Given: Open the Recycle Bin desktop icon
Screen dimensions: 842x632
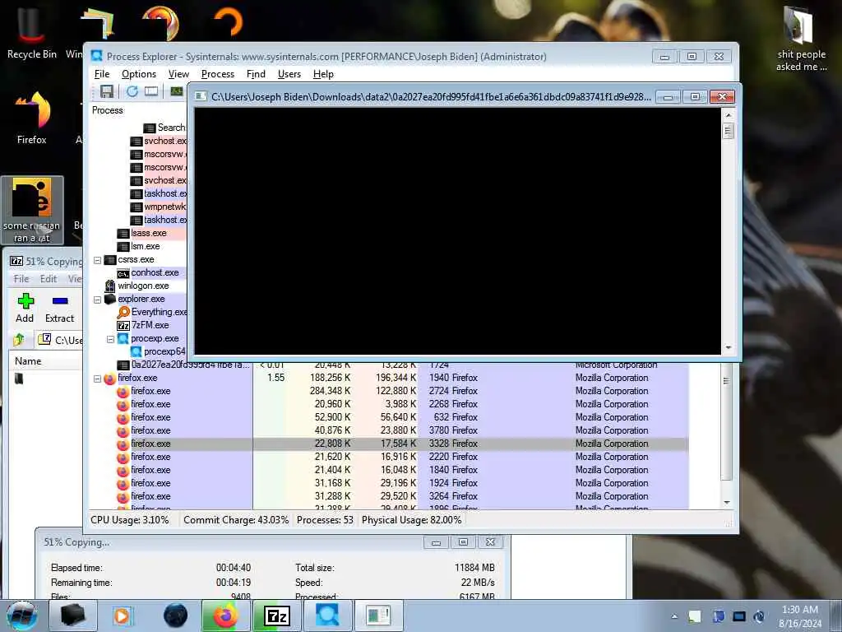Looking at the screenshot, I should click(x=32, y=32).
